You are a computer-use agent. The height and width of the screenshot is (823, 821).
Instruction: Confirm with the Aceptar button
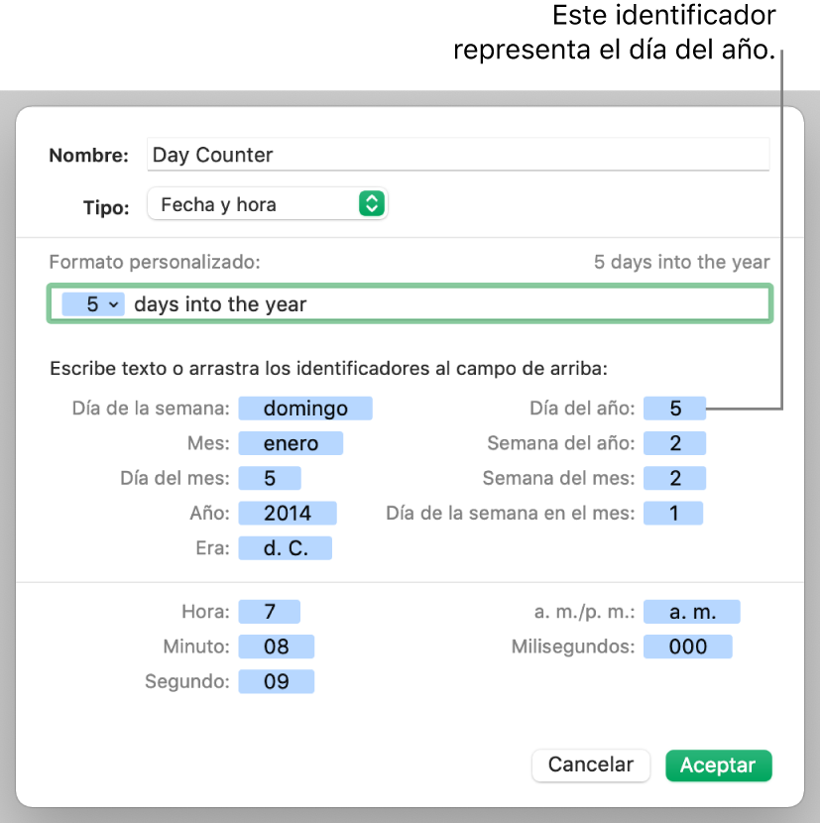(718, 764)
